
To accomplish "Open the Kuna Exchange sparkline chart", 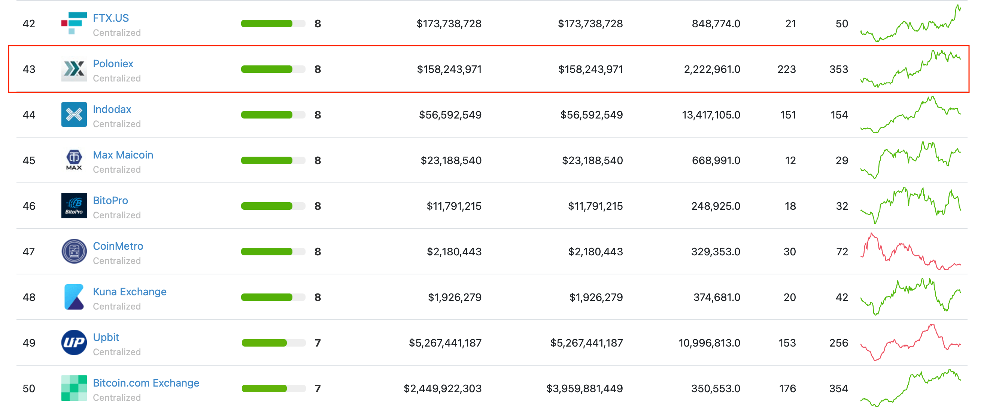I will [x=911, y=296].
